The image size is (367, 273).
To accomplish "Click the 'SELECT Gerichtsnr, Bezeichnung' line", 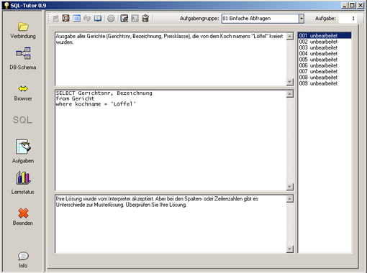I will 104,93.
